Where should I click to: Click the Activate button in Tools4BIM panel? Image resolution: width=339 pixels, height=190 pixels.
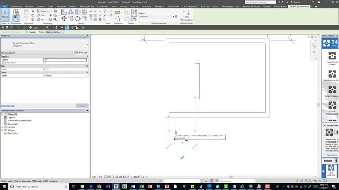click(328, 160)
